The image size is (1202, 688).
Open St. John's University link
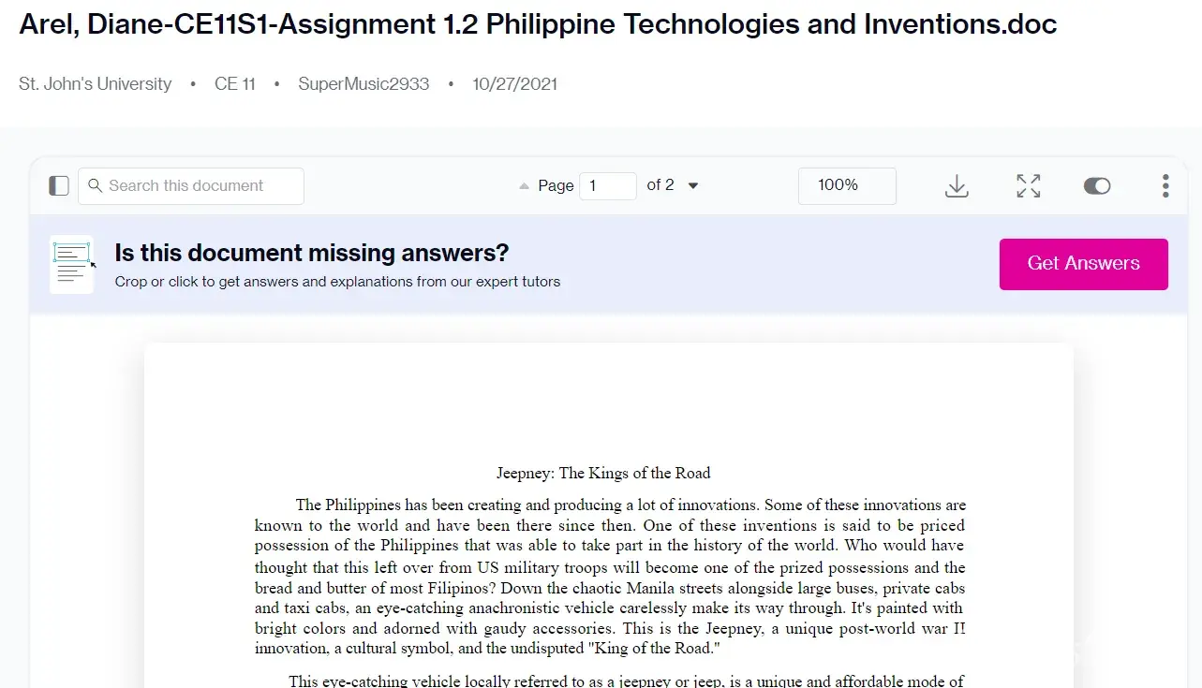96,84
